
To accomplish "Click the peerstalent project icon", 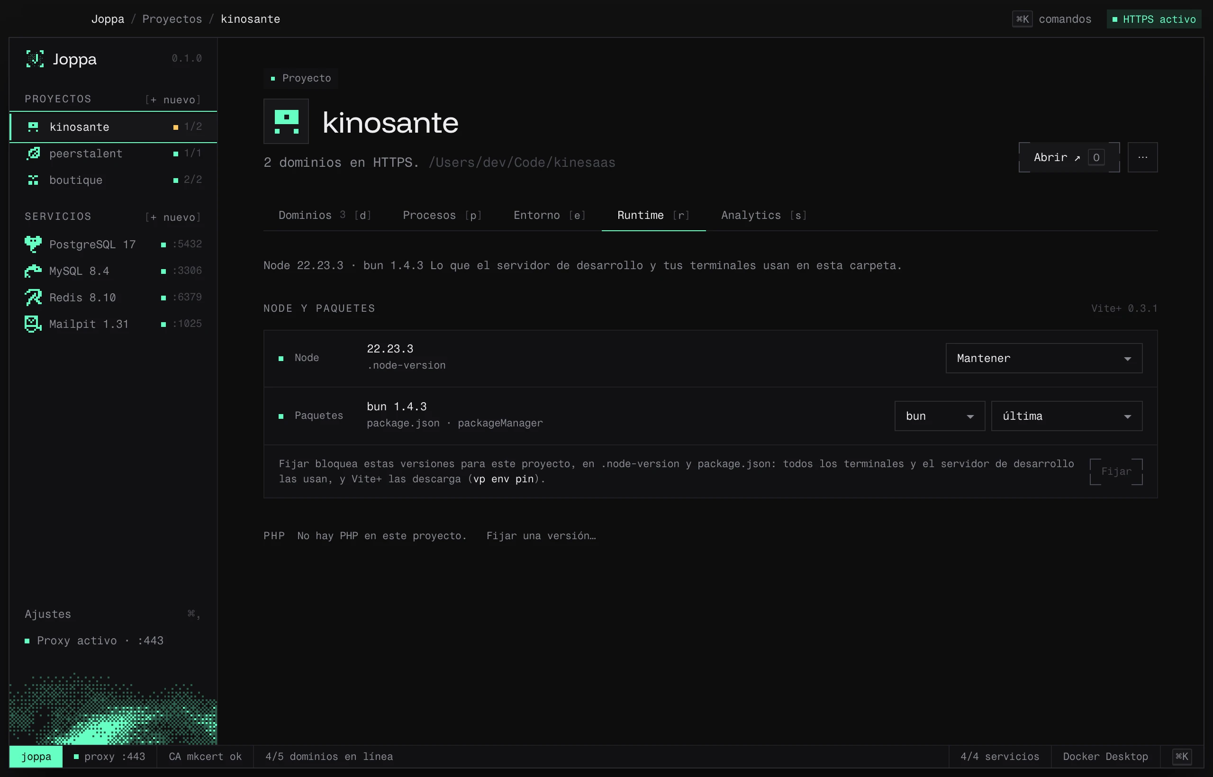I will [33, 154].
